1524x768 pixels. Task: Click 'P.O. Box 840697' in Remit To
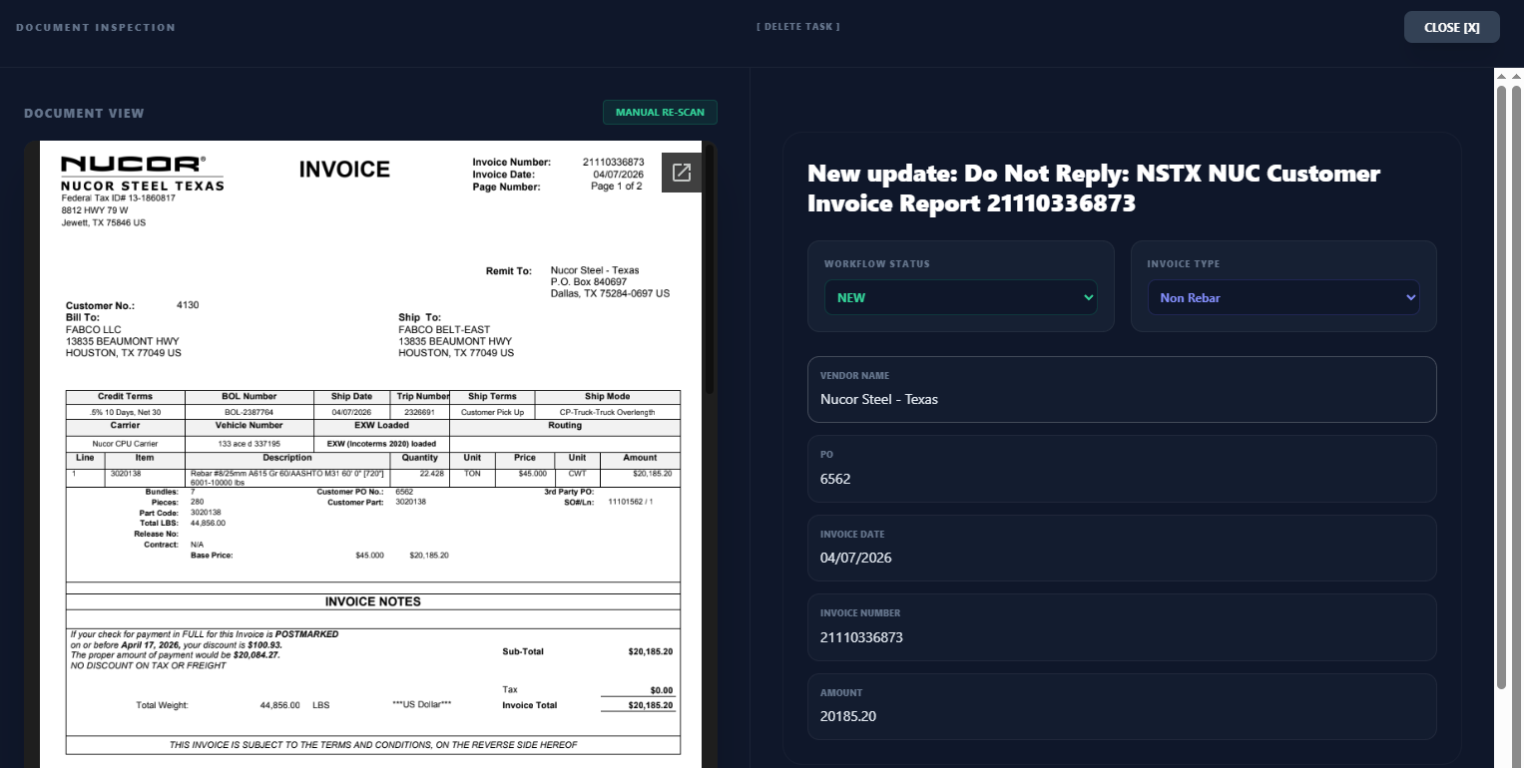point(589,282)
